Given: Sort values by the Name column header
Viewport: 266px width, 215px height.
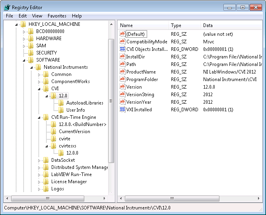Looking at the screenshot, I should point(143,25).
